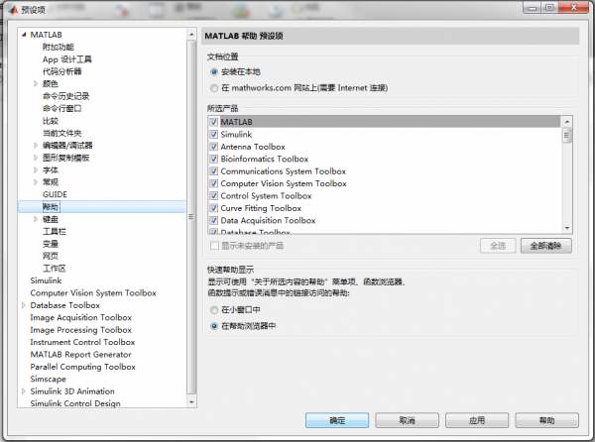Viewport: 595px width, 442px height.
Task: Click the 应用 button
Action: click(x=477, y=420)
